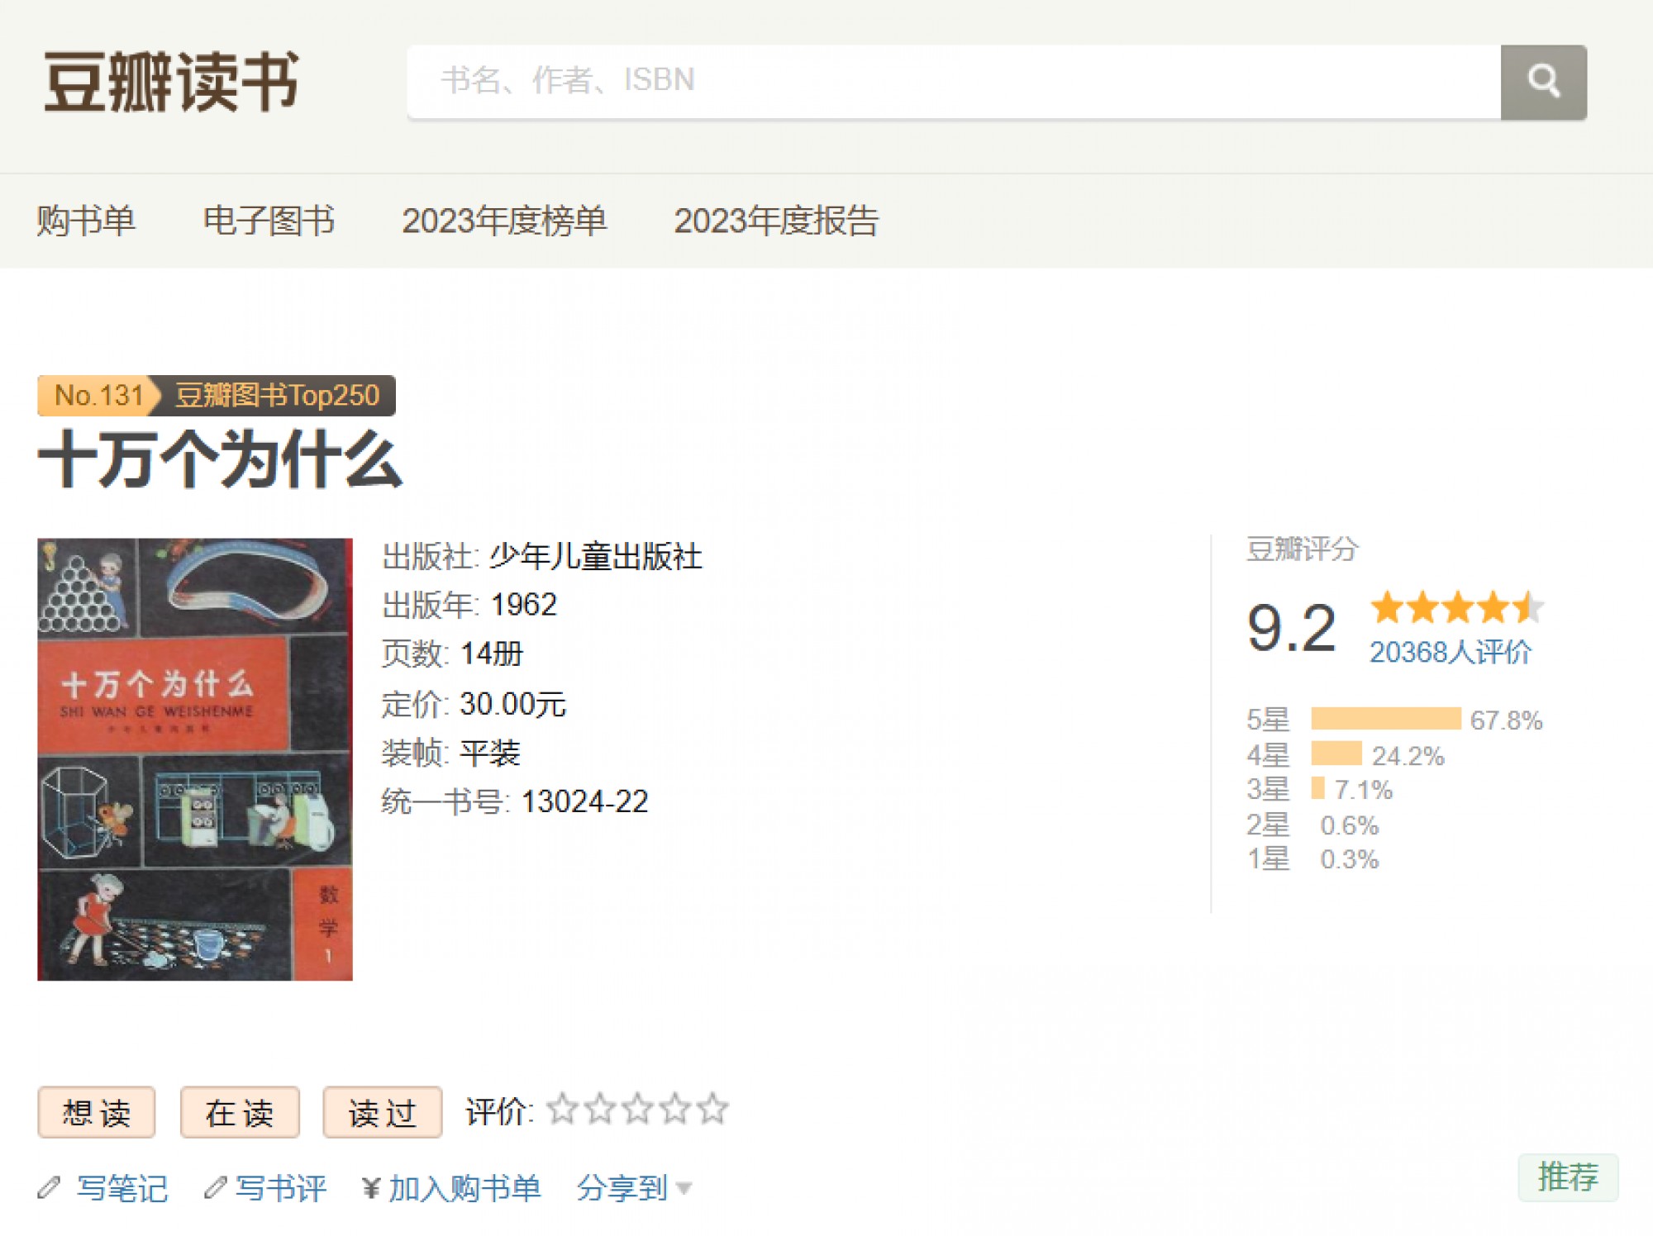The width and height of the screenshot is (1653, 1236).
Task: Click the pencil icon beside 写笔记
Action: point(49,1187)
